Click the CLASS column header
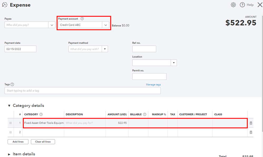The height and width of the screenshot is (157, 263). point(218,114)
